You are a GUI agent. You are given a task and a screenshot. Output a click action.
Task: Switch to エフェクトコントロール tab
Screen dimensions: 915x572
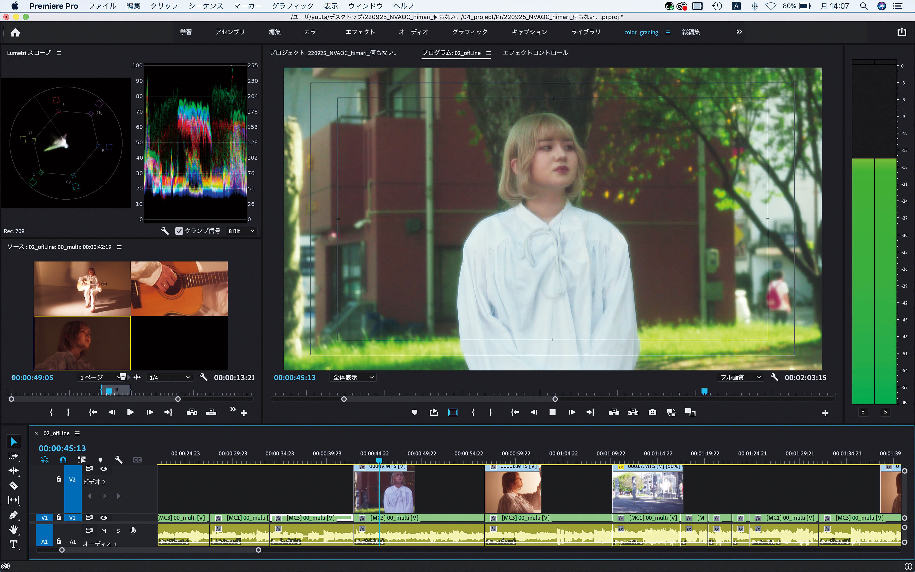pos(535,53)
